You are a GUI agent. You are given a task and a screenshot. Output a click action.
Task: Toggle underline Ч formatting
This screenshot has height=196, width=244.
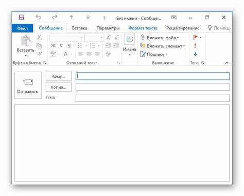point(69,46)
